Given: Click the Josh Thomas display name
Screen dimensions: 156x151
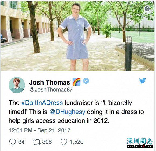Looking at the screenshot, I should [49, 82].
